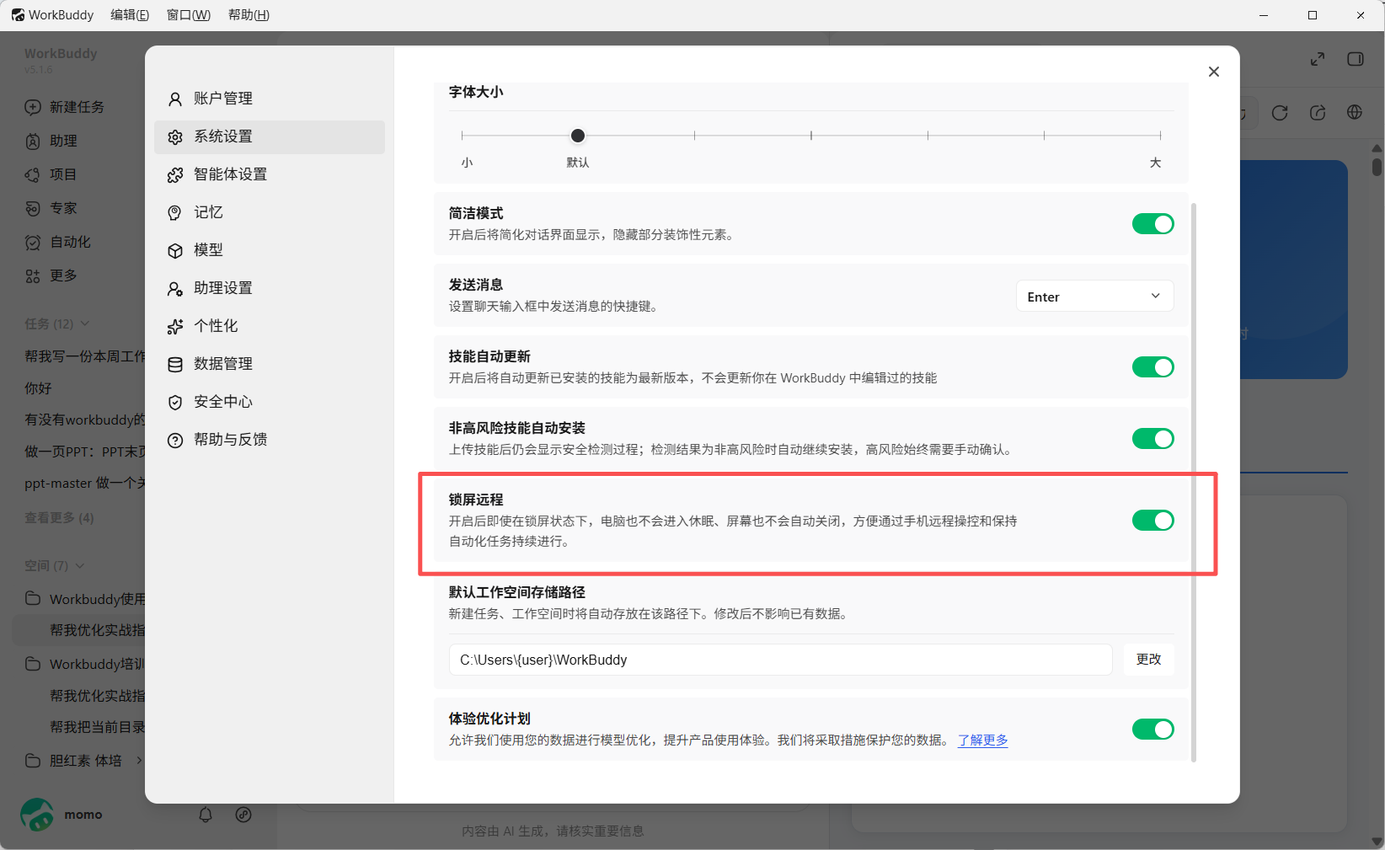Open 编辑(E) menu
Image resolution: width=1385 pixels, height=850 pixels.
point(130,15)
